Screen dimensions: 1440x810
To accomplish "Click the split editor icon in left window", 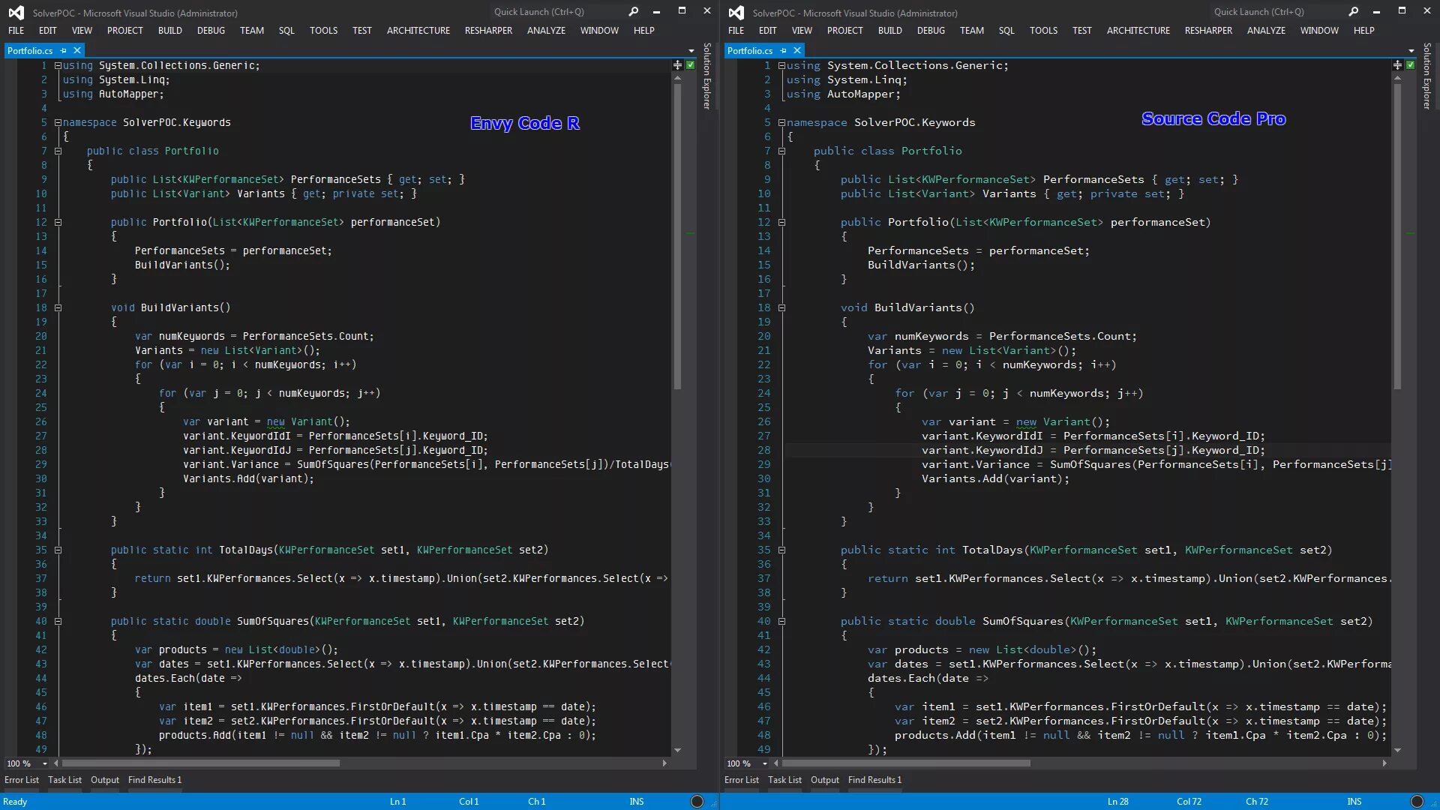I will 678,65.
